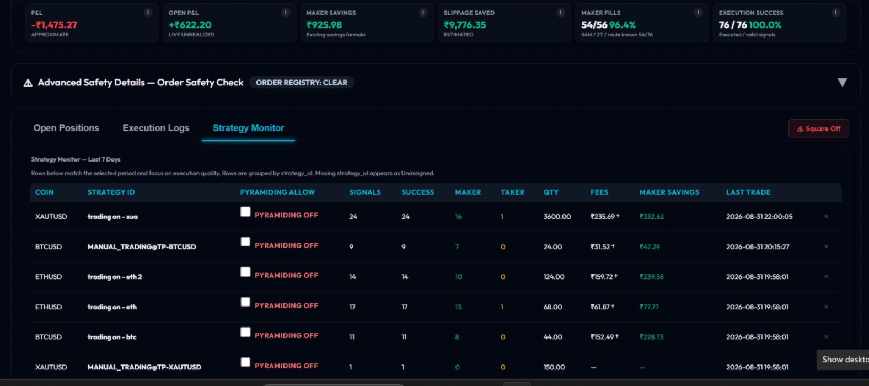The image size is (869, 386).
Task: Click the last trade timestamp 2026-08-31 22:00:05
Action: 759,217
